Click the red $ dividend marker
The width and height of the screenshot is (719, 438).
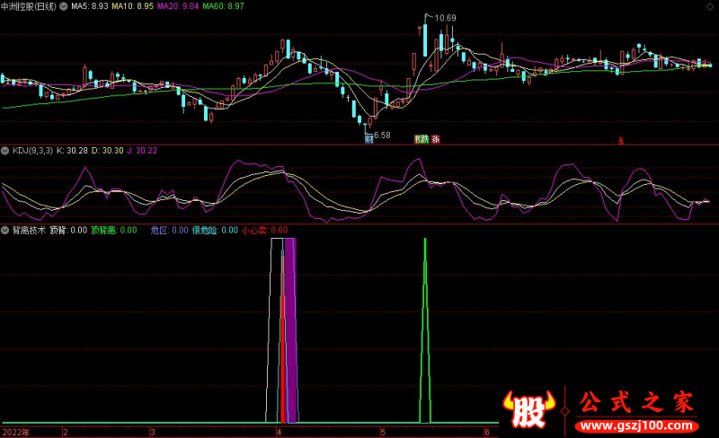pos(621,141)
